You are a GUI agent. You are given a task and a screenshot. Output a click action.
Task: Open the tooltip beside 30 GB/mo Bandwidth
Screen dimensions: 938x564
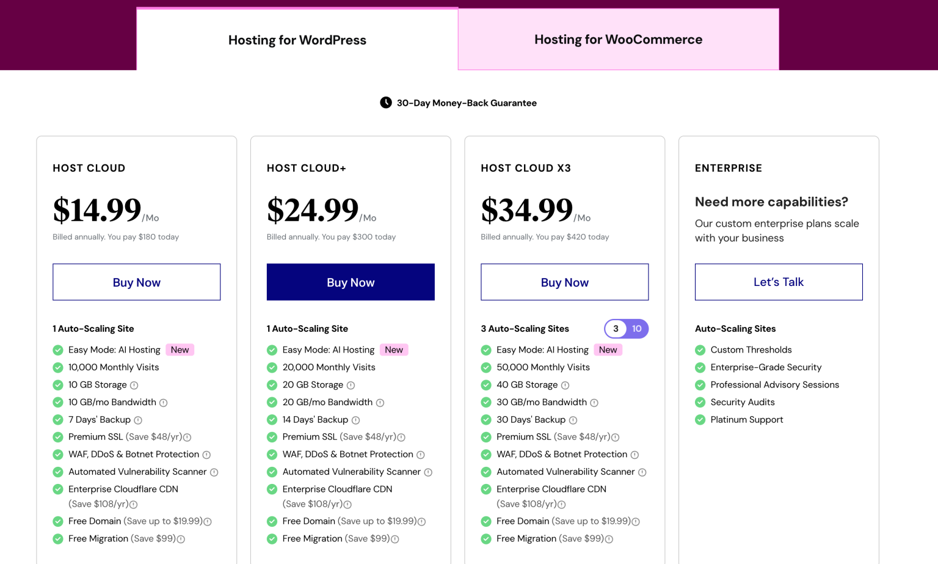point(594,402)
